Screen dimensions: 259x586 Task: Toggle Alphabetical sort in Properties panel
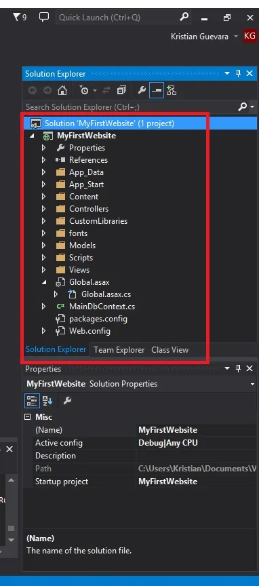tap(47, 401)
